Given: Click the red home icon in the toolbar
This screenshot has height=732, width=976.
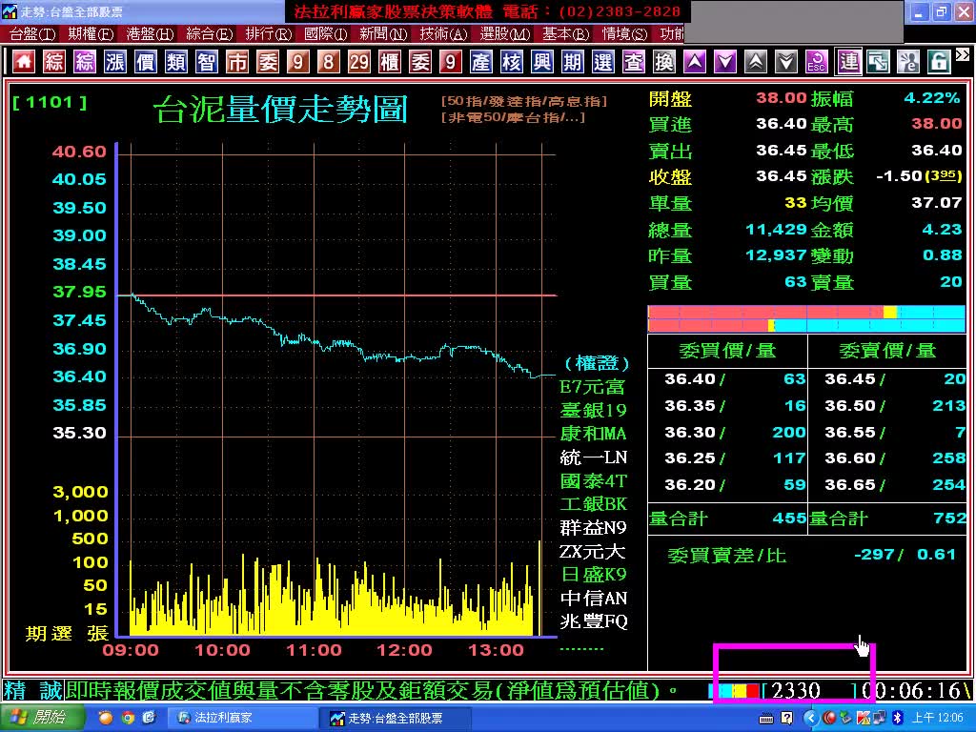Looking at the screenshot, I should [x=24, y=62].
